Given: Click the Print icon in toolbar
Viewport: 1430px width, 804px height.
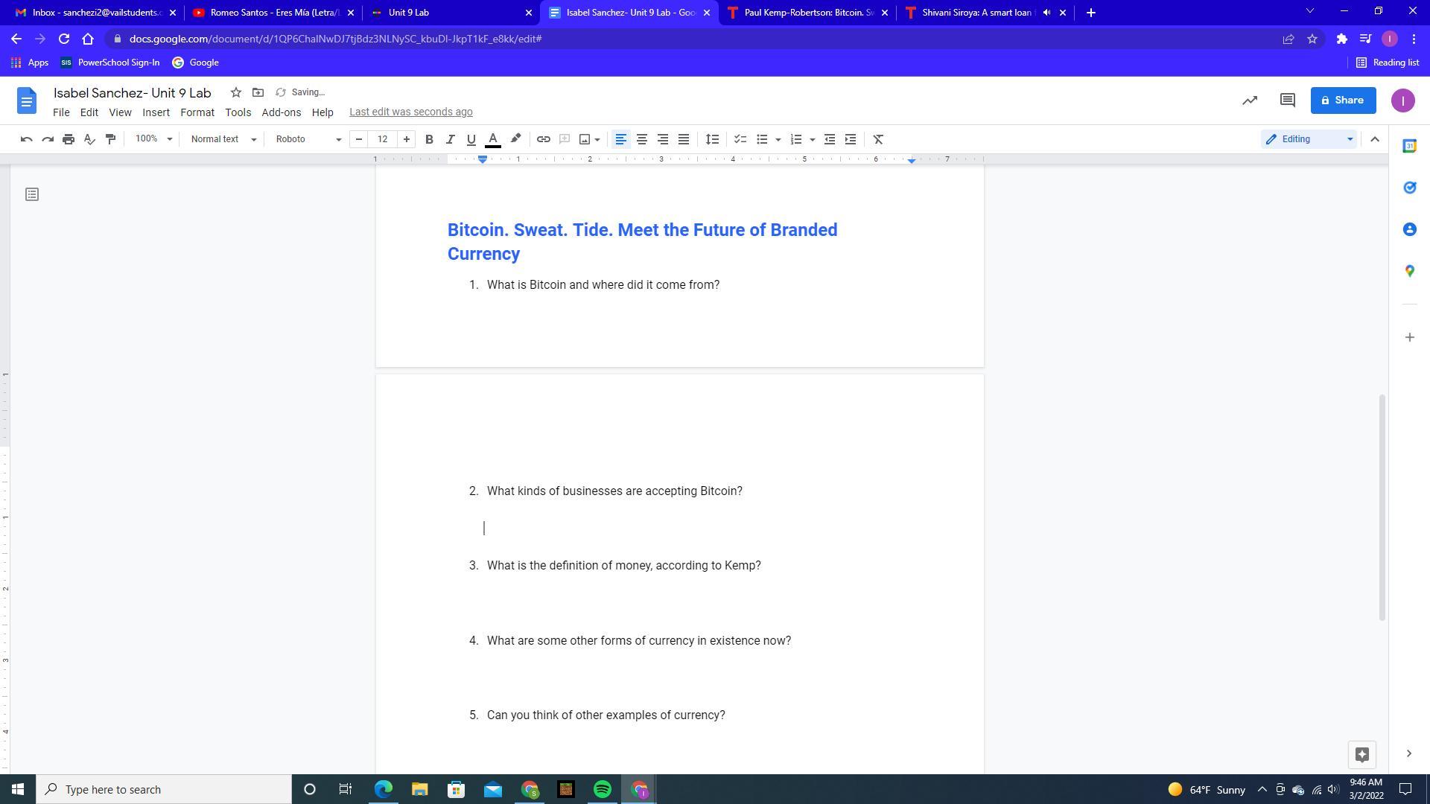Looking at the screenshot, I should pyautogui.click(x=69, y=139).
